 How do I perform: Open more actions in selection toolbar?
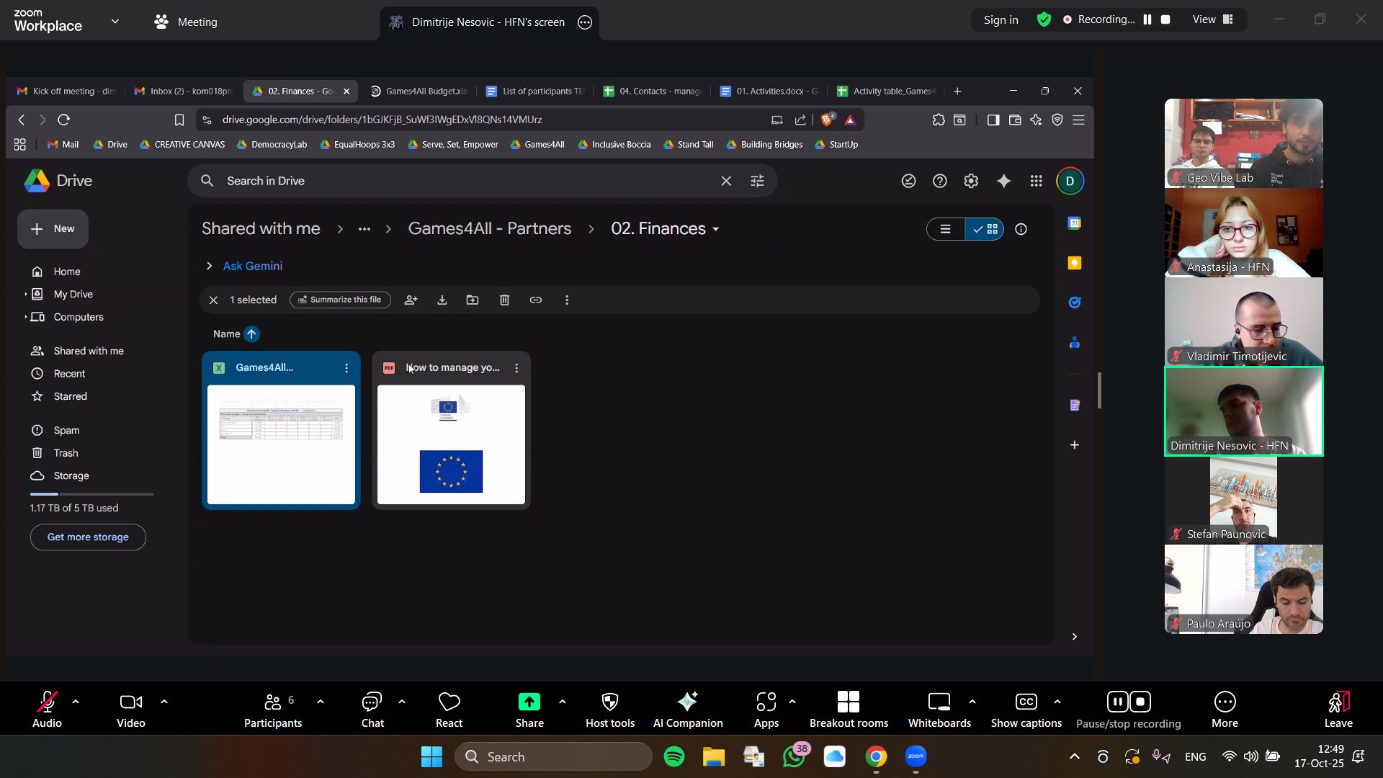[567, 300]
